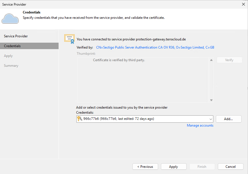Viewport: 248px width, 174px height.
Task: Click the Finish button
Action: click(202, 167)
